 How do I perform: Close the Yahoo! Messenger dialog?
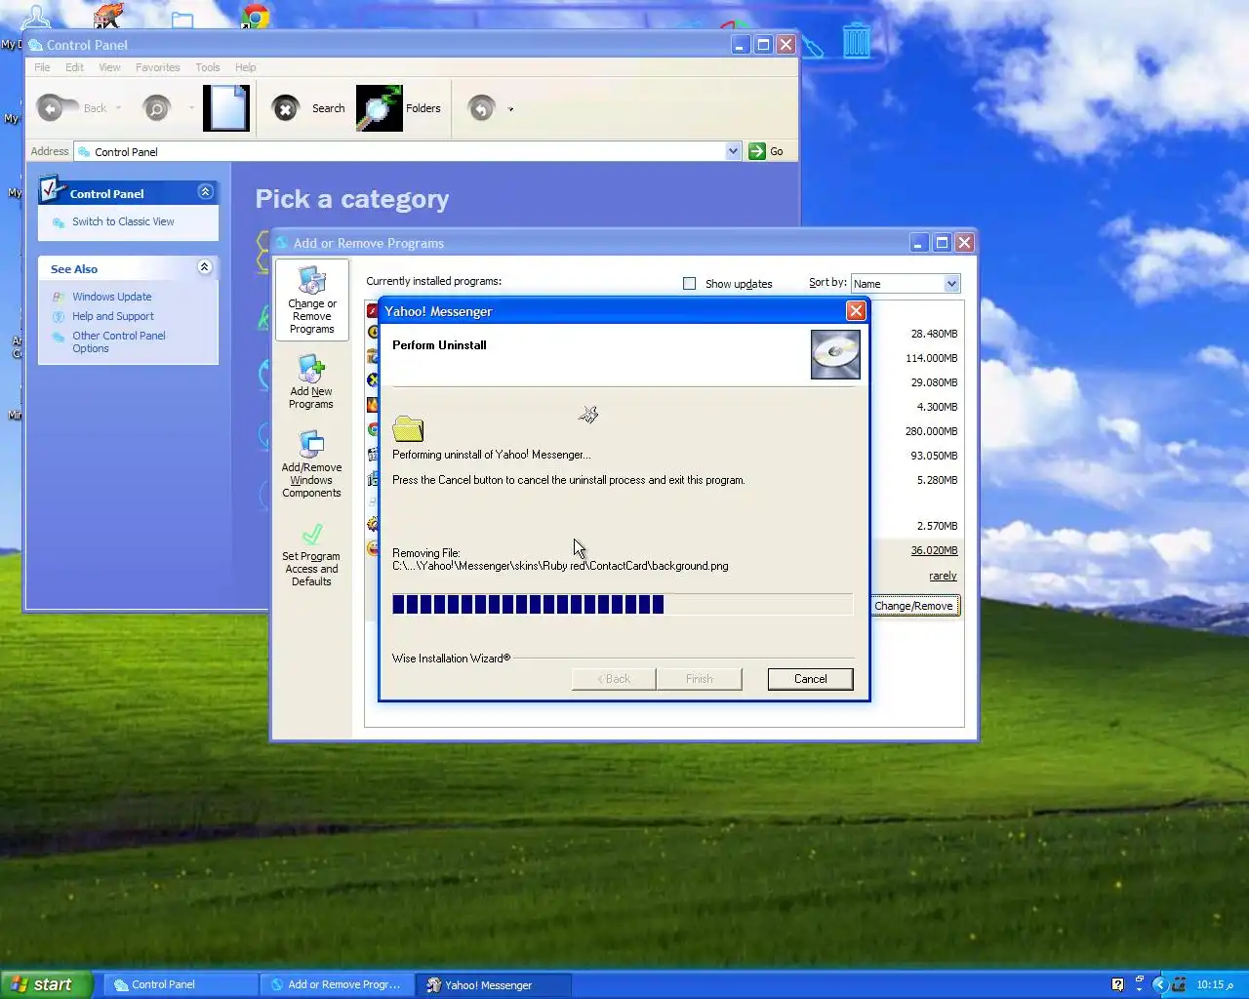[x=856, y=310]
